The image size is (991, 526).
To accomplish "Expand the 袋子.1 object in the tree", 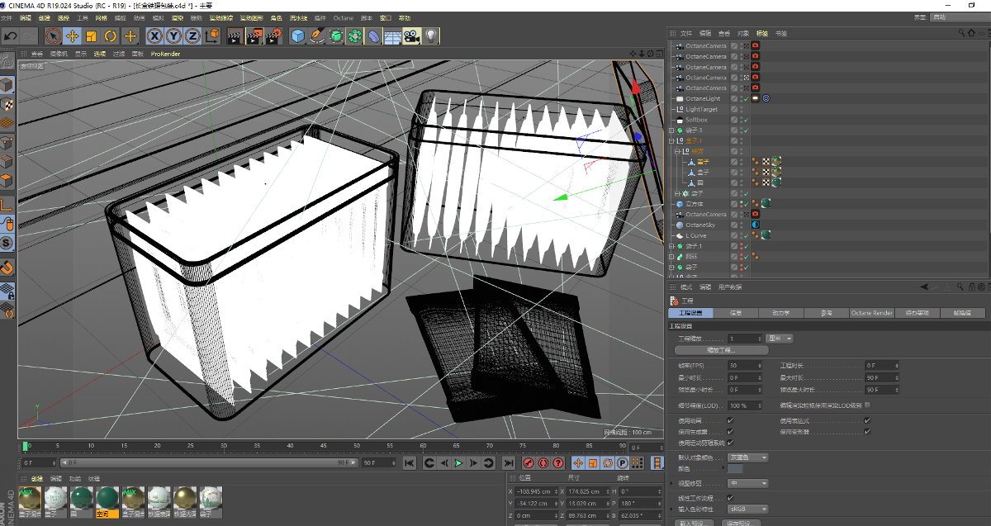I will 671,246.
